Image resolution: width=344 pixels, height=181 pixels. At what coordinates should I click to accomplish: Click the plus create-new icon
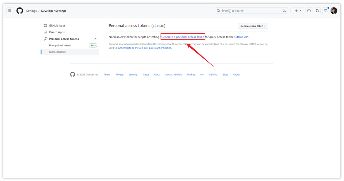pyautogui.click(x=297, y=11)
